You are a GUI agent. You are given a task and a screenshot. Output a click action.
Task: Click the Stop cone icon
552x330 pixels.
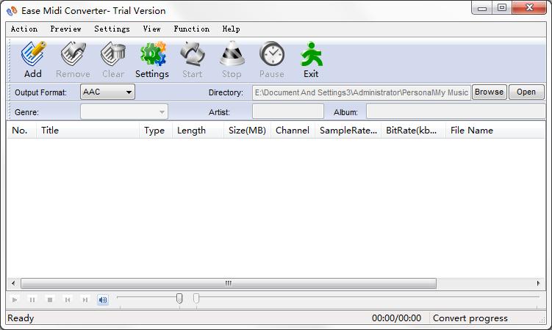pos(232,54)
